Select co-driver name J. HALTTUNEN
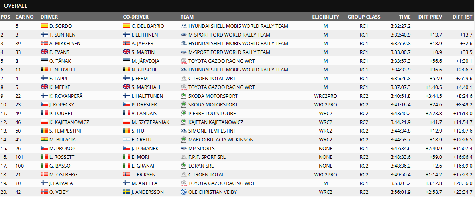 pos(147,96)
